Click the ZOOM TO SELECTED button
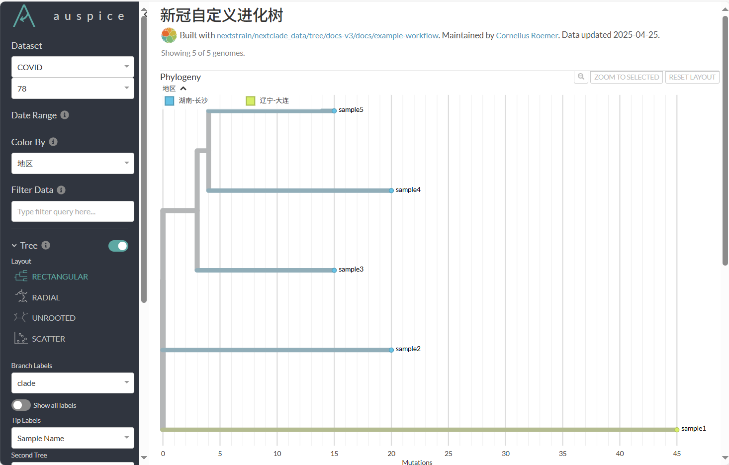 click(626, 77)
